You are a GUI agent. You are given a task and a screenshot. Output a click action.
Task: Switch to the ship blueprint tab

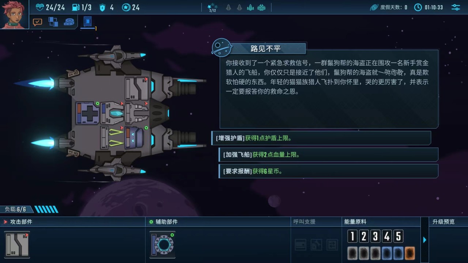tap(87, 22)
